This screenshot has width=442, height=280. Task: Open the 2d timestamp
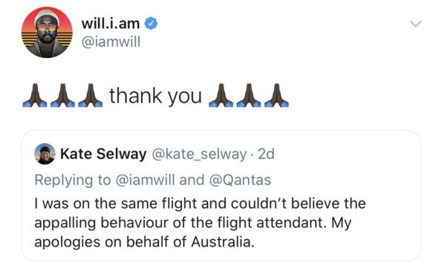266,154
